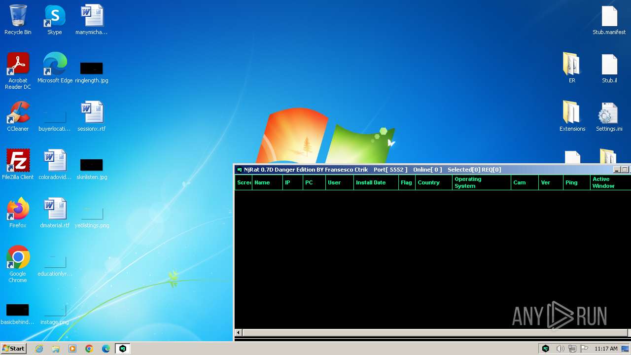This screenshot has height=355, width=631.
Task: Open File Explorer from taskbar
Action: coord(56,349)
